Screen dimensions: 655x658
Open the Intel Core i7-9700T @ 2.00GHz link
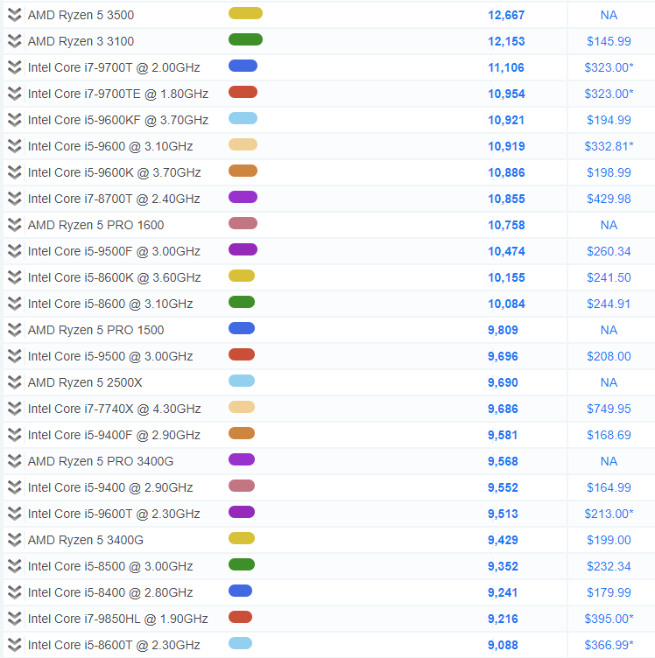[x=114, y=67]
